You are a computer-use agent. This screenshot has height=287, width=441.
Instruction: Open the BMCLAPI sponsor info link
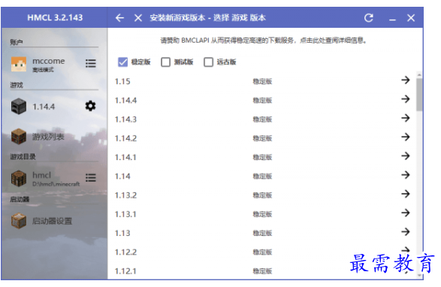264,41
